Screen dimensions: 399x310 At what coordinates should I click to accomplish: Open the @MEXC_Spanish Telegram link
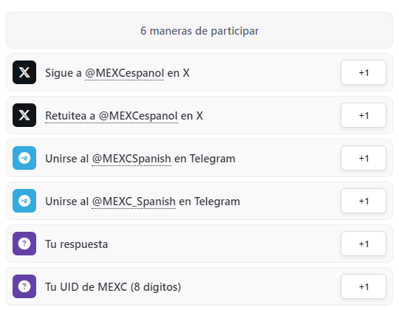[134, 201]
